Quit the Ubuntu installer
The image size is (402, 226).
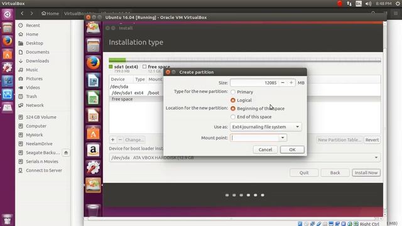(304, 173)
